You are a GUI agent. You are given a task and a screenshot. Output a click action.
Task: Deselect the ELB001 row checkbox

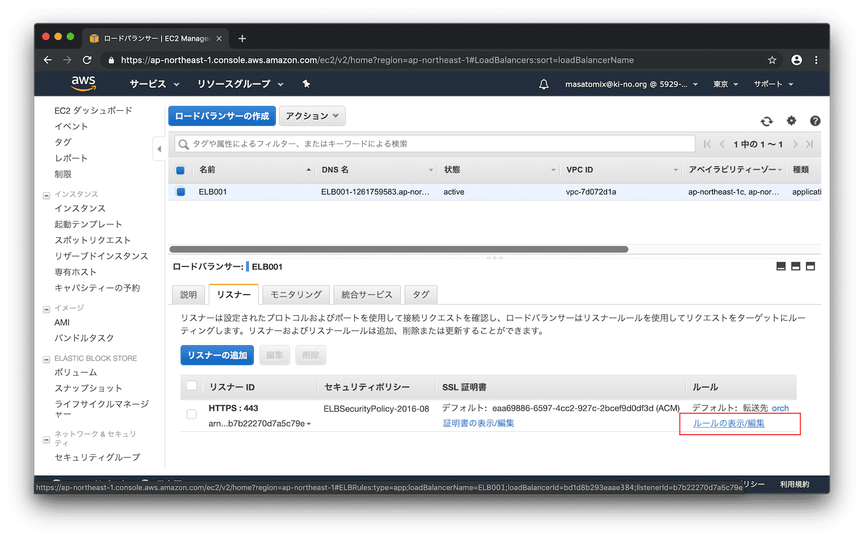point(181,191)
